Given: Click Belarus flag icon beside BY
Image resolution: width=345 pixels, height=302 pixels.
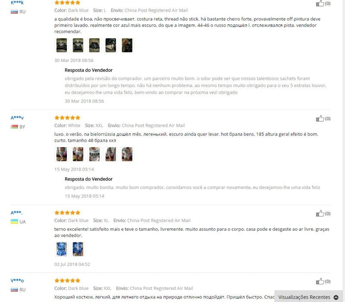Looking at the screenshot, I should point(14,127).
